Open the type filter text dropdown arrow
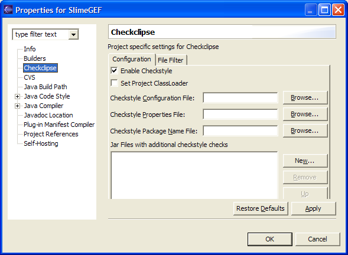 tap(73, 34)
